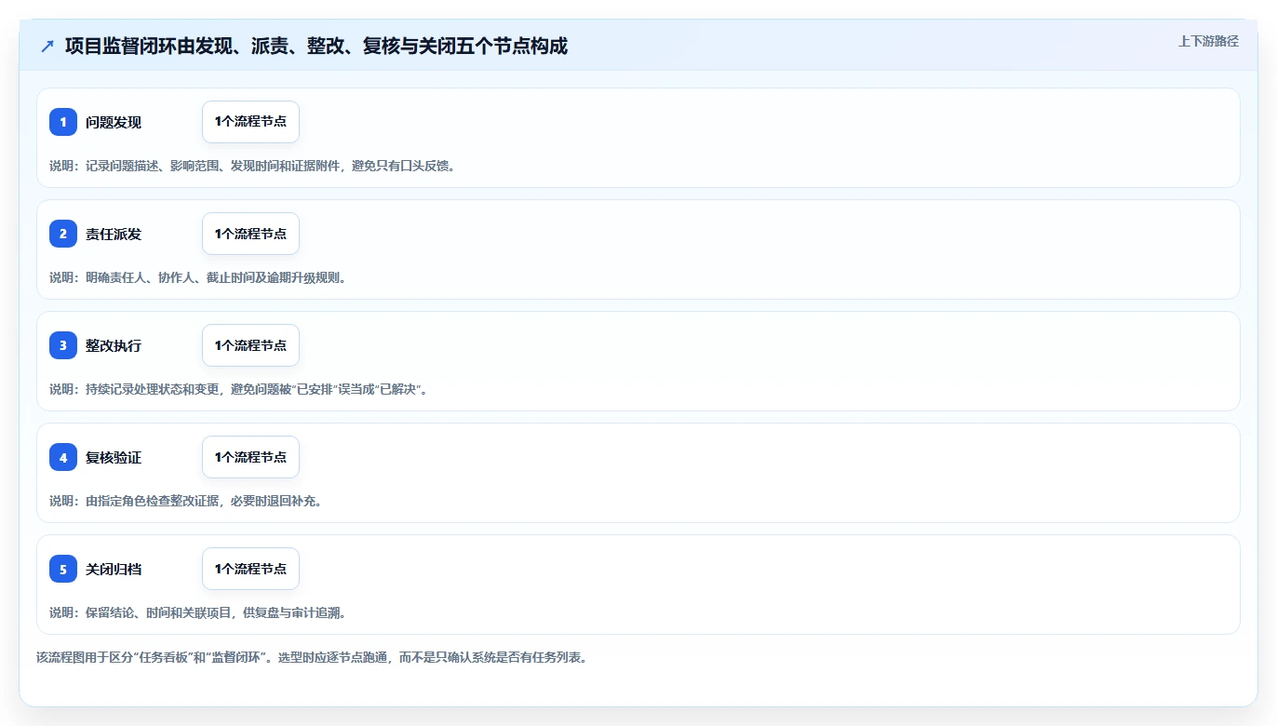Click the description starting 由指定角色检查整改证据
This screenshot has height=726, width=1277.
(185, 501)
